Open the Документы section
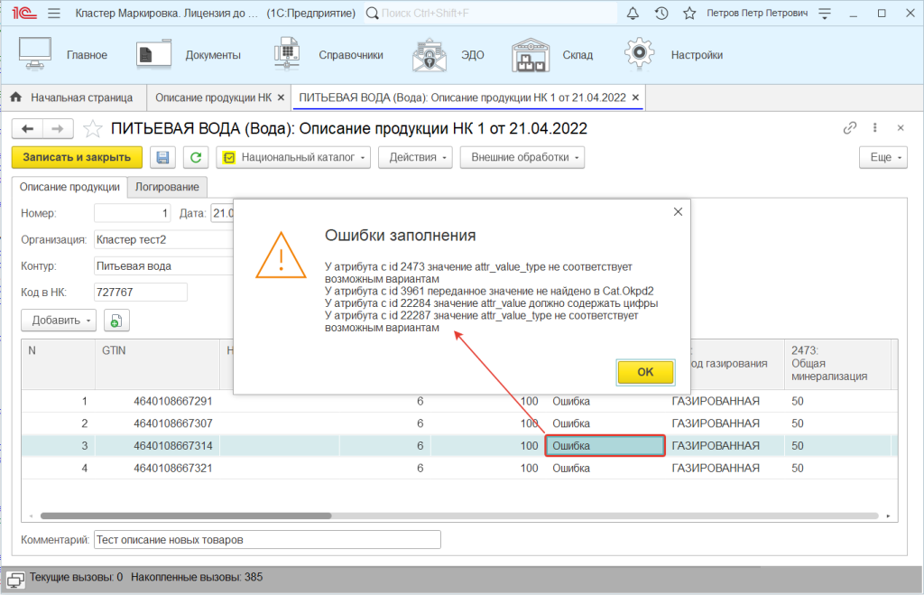Viewport: 924px width, 595px height. tap(189, 54)
